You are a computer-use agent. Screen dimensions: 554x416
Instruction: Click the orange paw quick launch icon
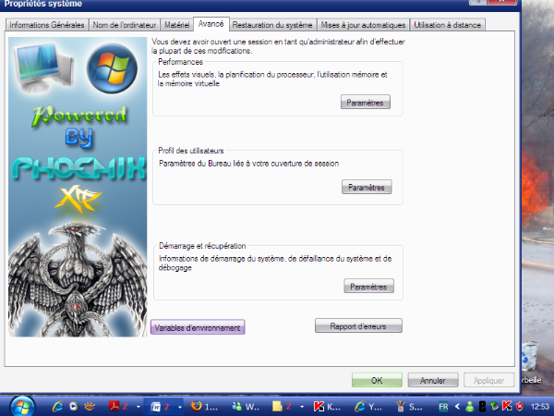click(90, 407)
